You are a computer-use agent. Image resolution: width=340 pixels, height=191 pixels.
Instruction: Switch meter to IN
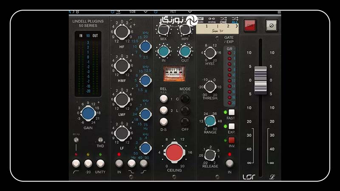[x=81, y=36]
